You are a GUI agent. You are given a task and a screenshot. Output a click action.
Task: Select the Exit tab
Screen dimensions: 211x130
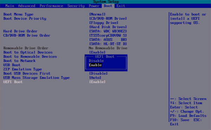pyautogui.click(x=121, y=6)
